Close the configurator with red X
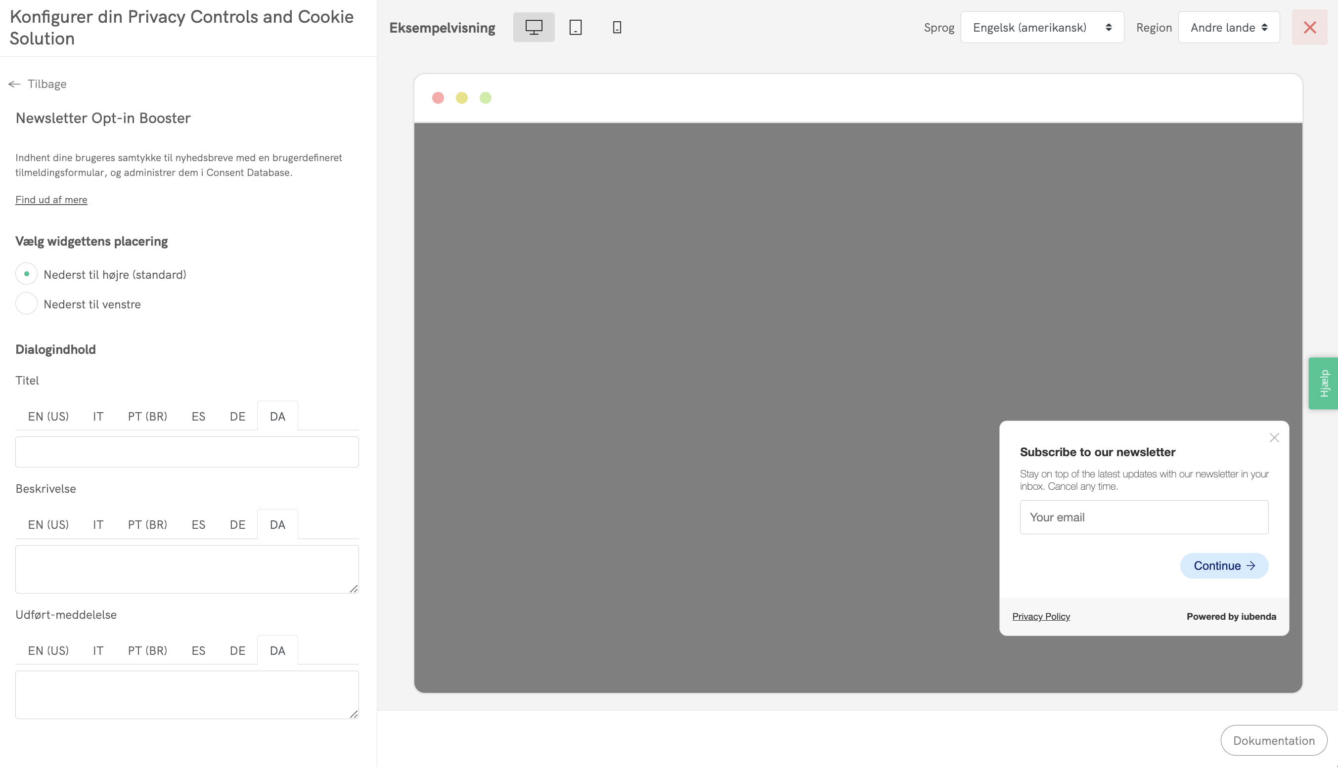The height and width of the screenshot is (767, 1338). coord(1309,27)
